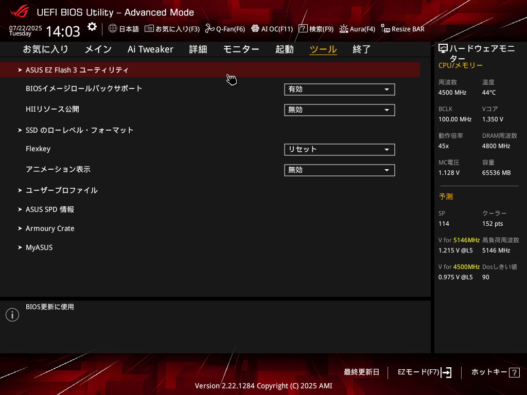Switch to お気に入り tab
This screenshot has width=527, height=395.
(x=46, y=49)
